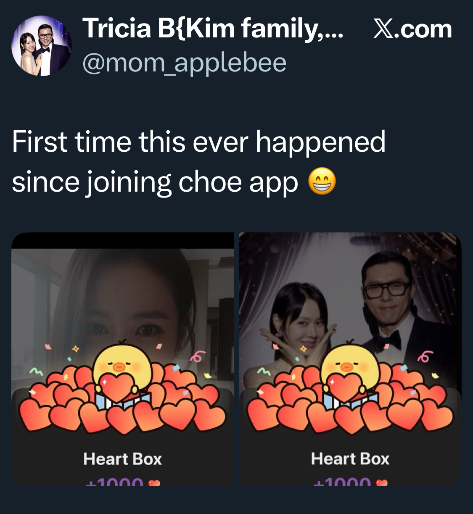This screenshot has width=473, height=514.
Task: Tap the right +1000 hearts reward
Action: click(350, 482)
